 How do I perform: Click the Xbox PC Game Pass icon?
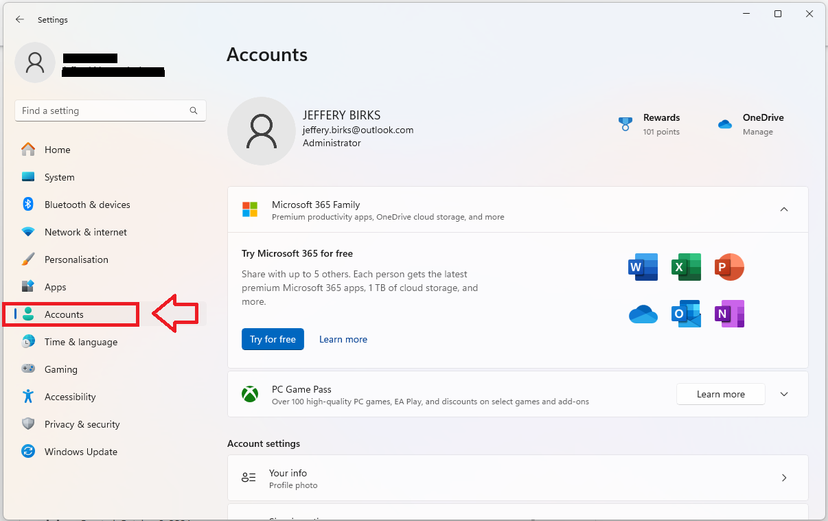click(249, 395)
